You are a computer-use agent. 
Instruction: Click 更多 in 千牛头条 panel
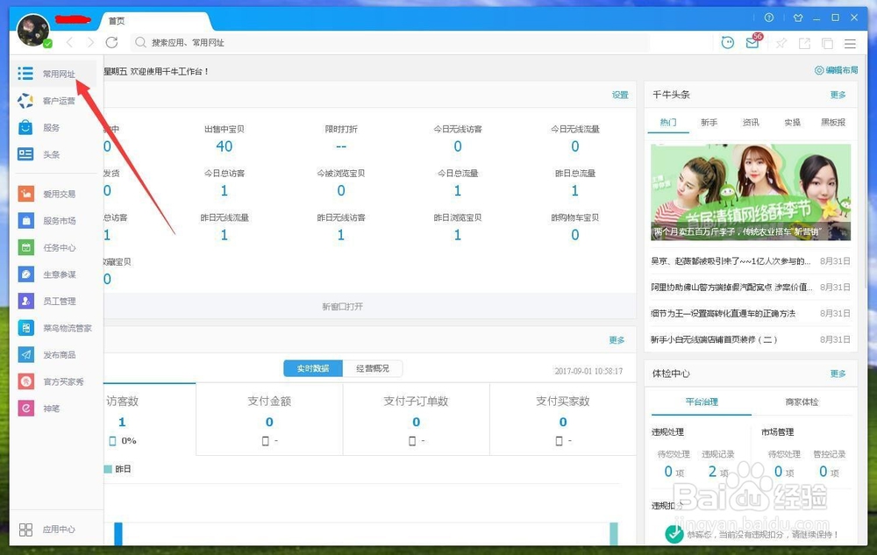tap(838, 95)
